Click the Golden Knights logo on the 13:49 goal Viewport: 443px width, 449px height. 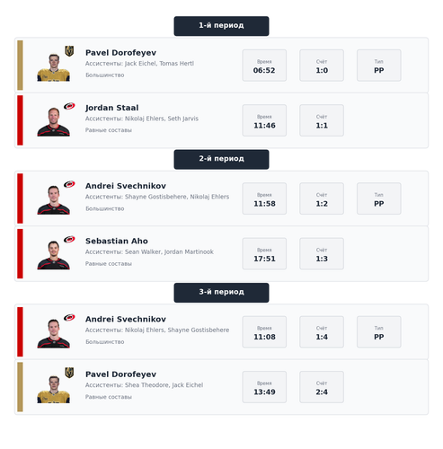click(x=69, y=373)
